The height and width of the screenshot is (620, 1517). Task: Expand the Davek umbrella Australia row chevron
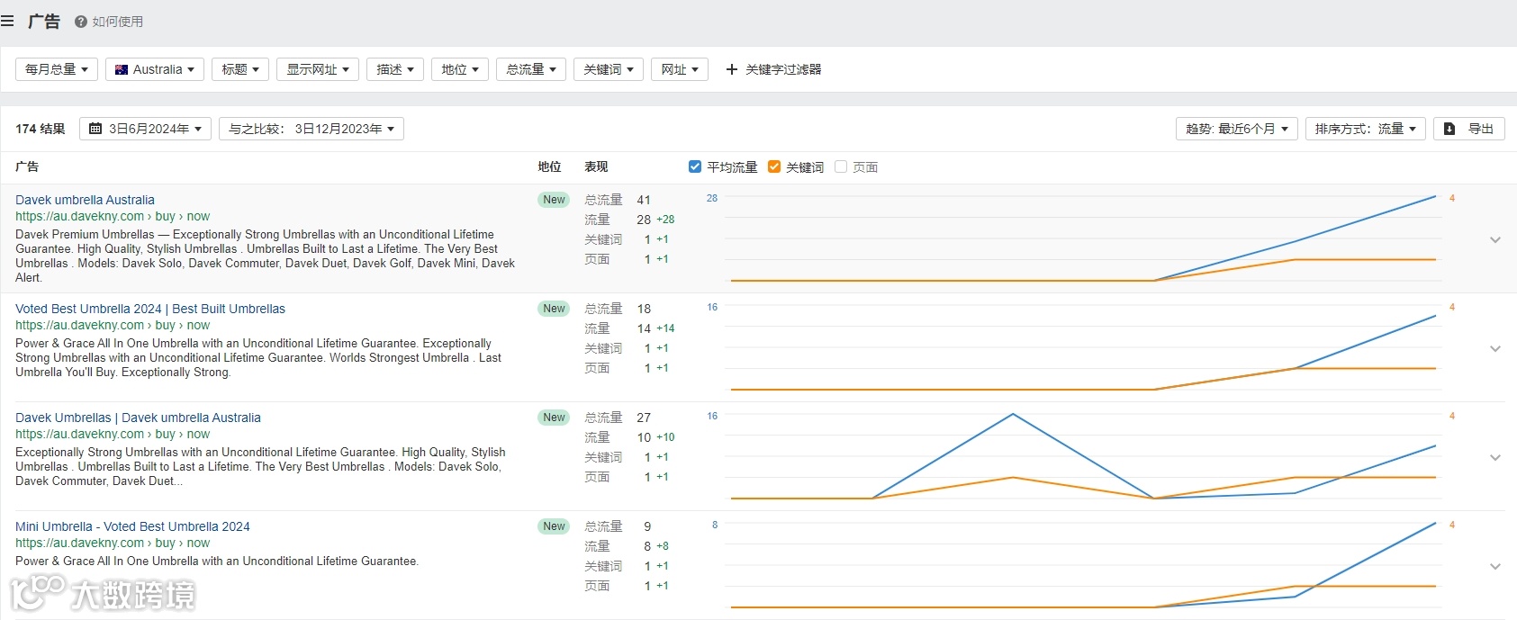click(1495, 240)
